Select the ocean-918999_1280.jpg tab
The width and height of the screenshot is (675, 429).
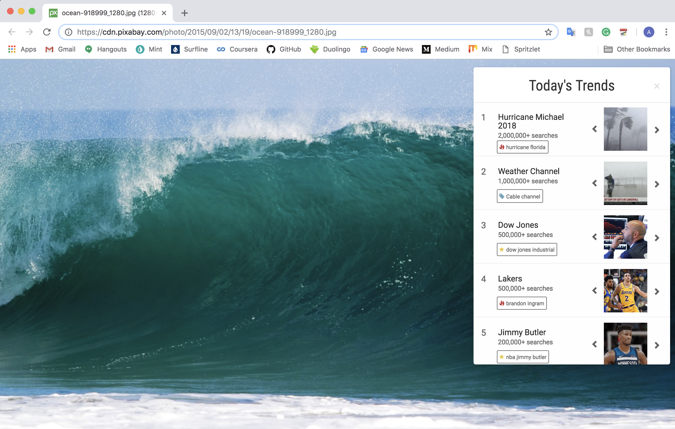pyautogui.click(x=107, y=13)
